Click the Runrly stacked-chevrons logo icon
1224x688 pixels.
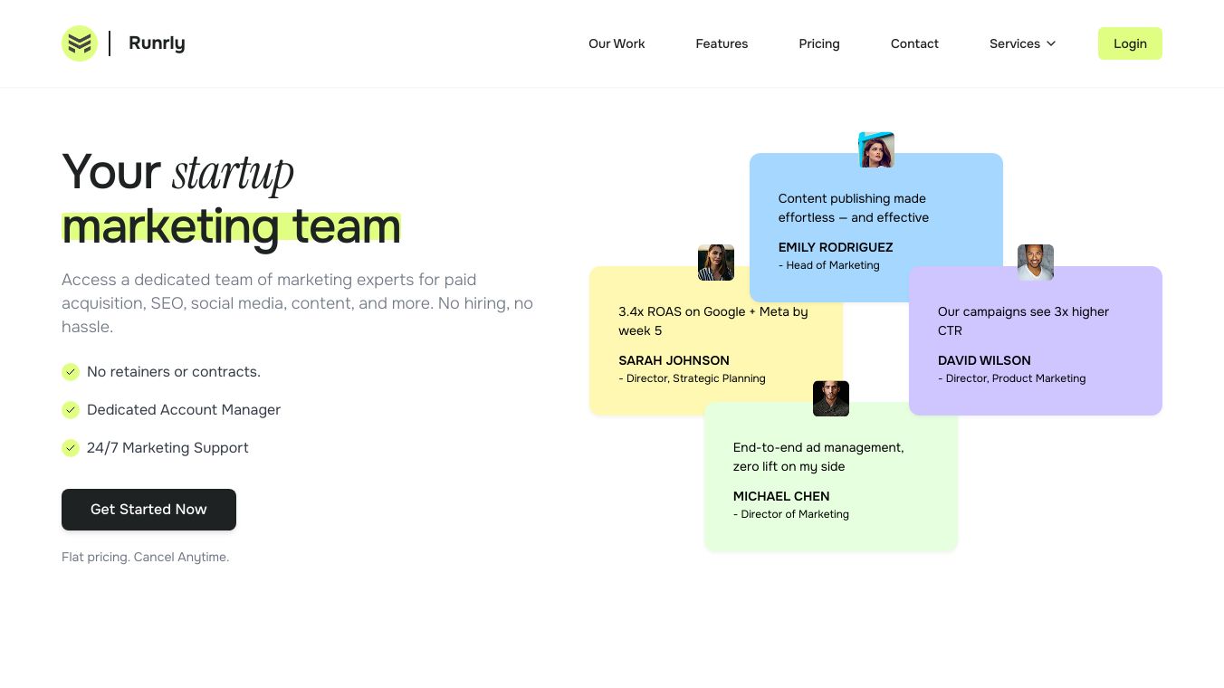point(80,43)
